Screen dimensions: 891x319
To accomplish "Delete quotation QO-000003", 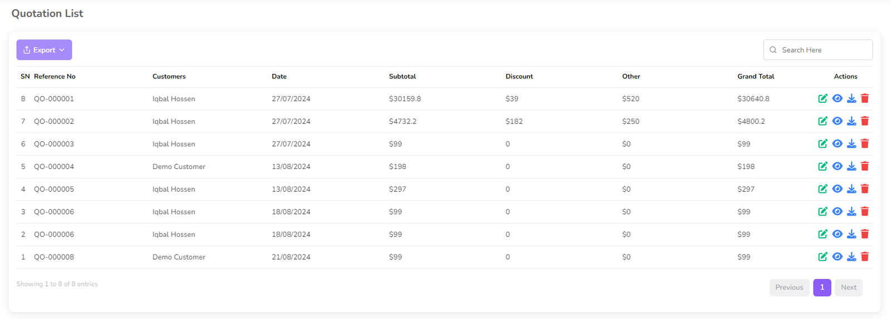I will pyautogui.click(x=865, y=144).
